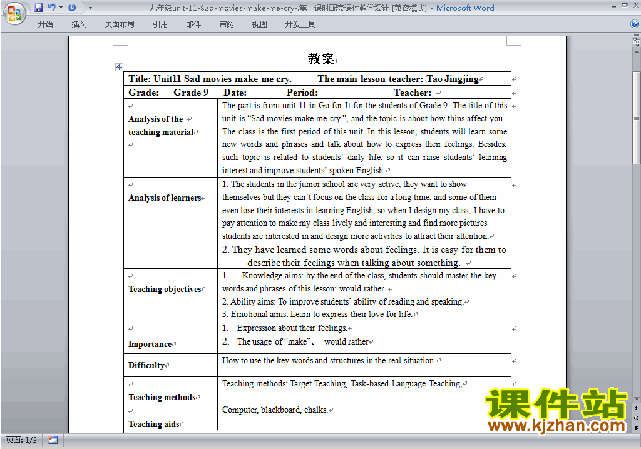This screenshot has width=641, height=449.
Task: Click '3. Emotional aims' line
Action: tap(317, 314)
